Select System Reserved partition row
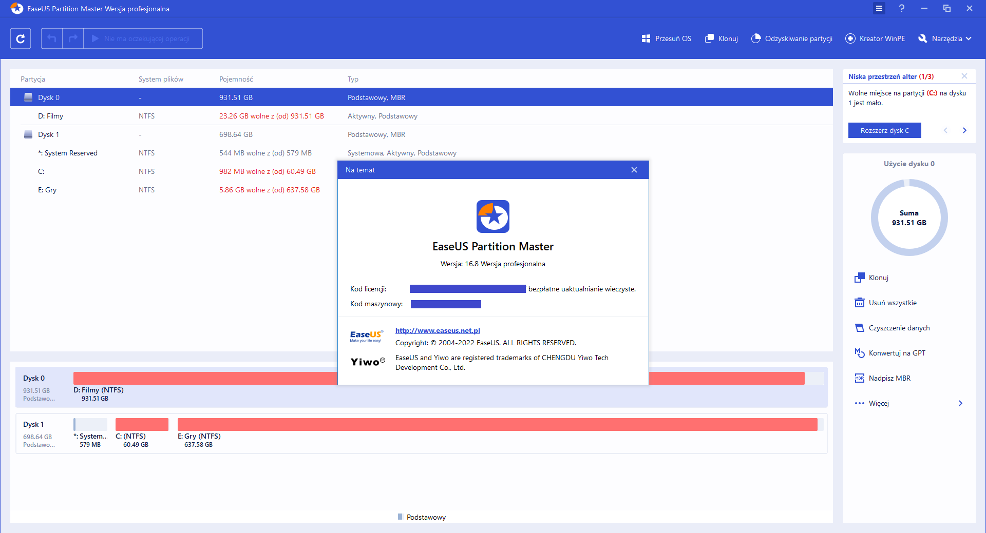The image size is (986, 533). click(174, 153)
